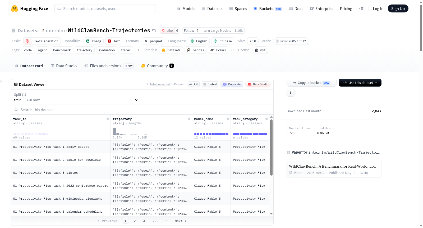The height and width of the screenshot is (228, 423).
Task: Select the Chinese language tag
Action: coord(223,41)
